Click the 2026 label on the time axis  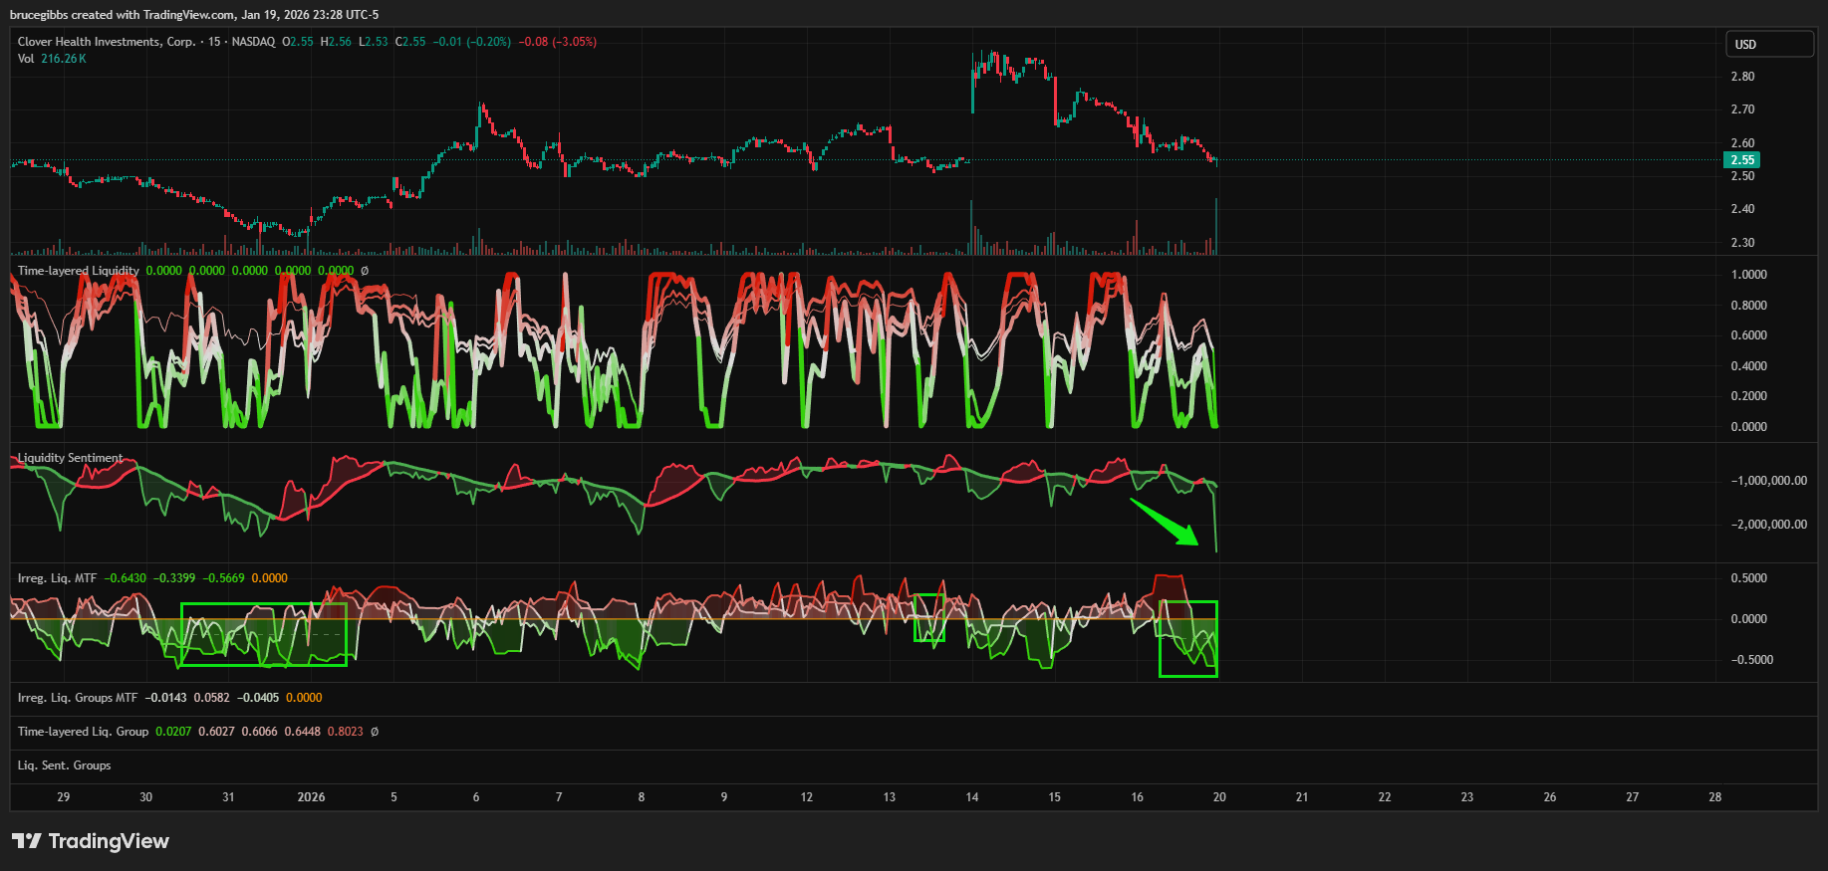(311, 797)
